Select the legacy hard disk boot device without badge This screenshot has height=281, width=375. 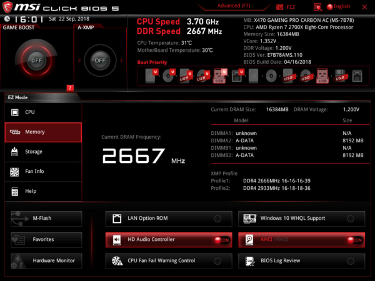pyautogui.click(x=254, y=76)
